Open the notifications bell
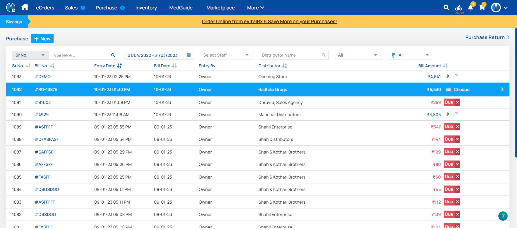 pos(471,7)
